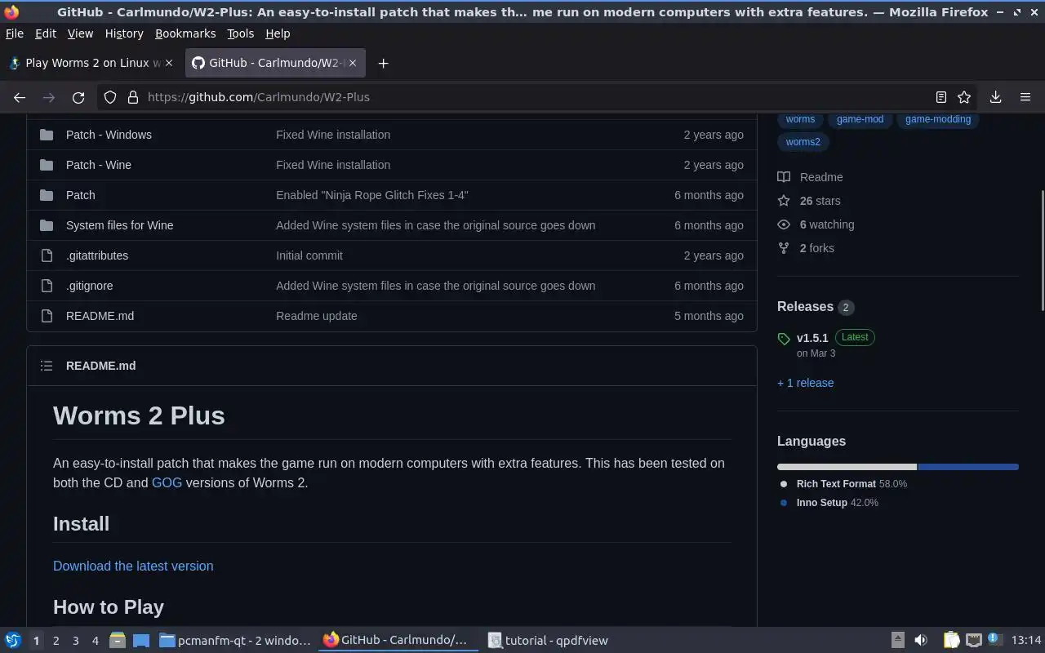Open the View menu
The width and height of the screenshot is (1045, 653).
coord(80,33)
